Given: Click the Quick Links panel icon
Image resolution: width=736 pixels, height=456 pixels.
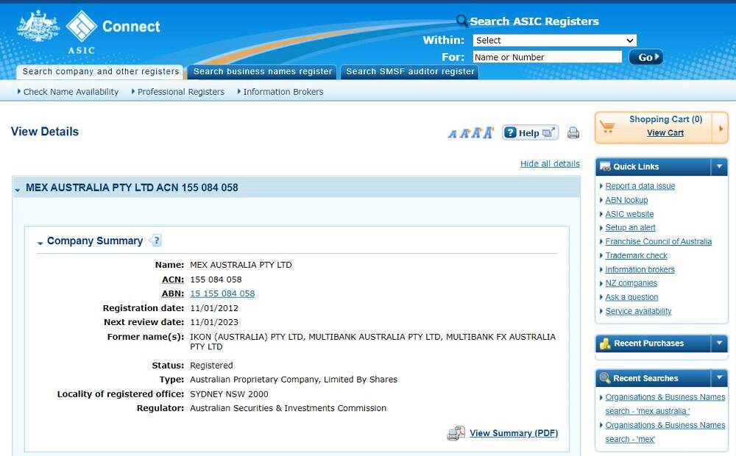Looking at the screenshot, I should coord(605,166).
